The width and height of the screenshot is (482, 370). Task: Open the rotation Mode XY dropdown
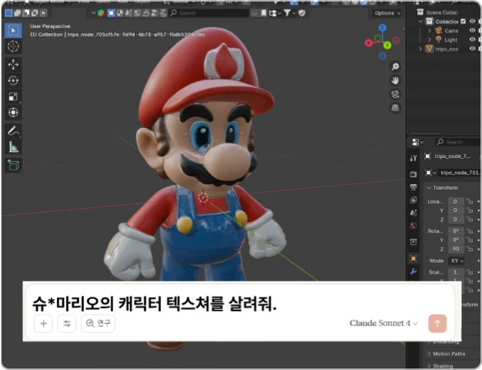456,261
